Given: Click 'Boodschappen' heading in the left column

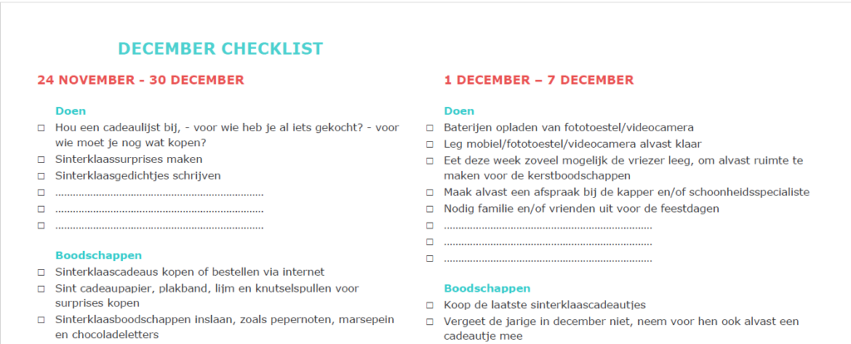Looking at the screenshot, I should (x=98, y=255).
